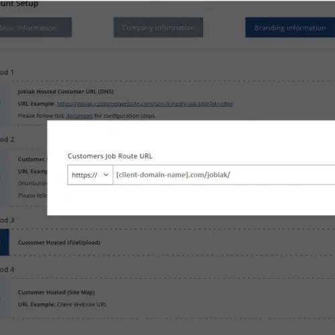Click the Method 3 section heading
Image resolution: width=335 pixels, height=335 pixels.
(7, 220)
